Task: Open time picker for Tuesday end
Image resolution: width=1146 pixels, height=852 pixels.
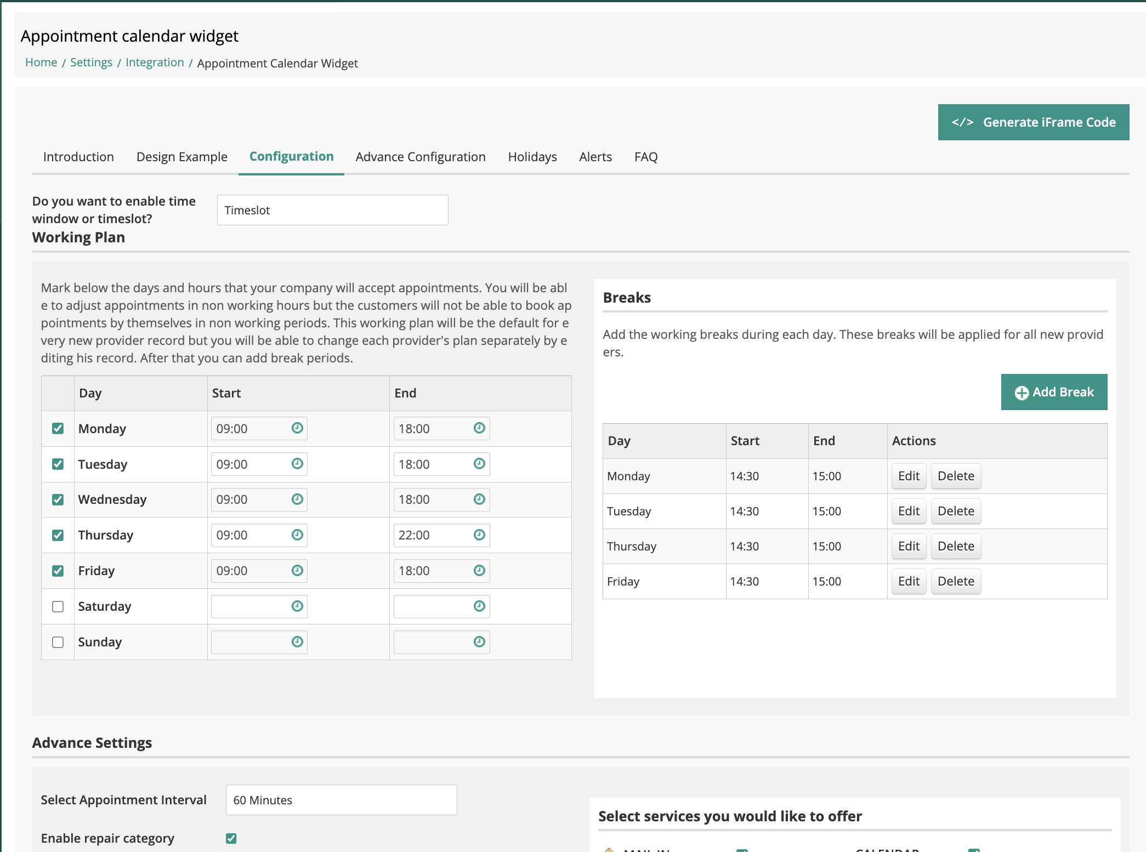Action: [479, 464]
